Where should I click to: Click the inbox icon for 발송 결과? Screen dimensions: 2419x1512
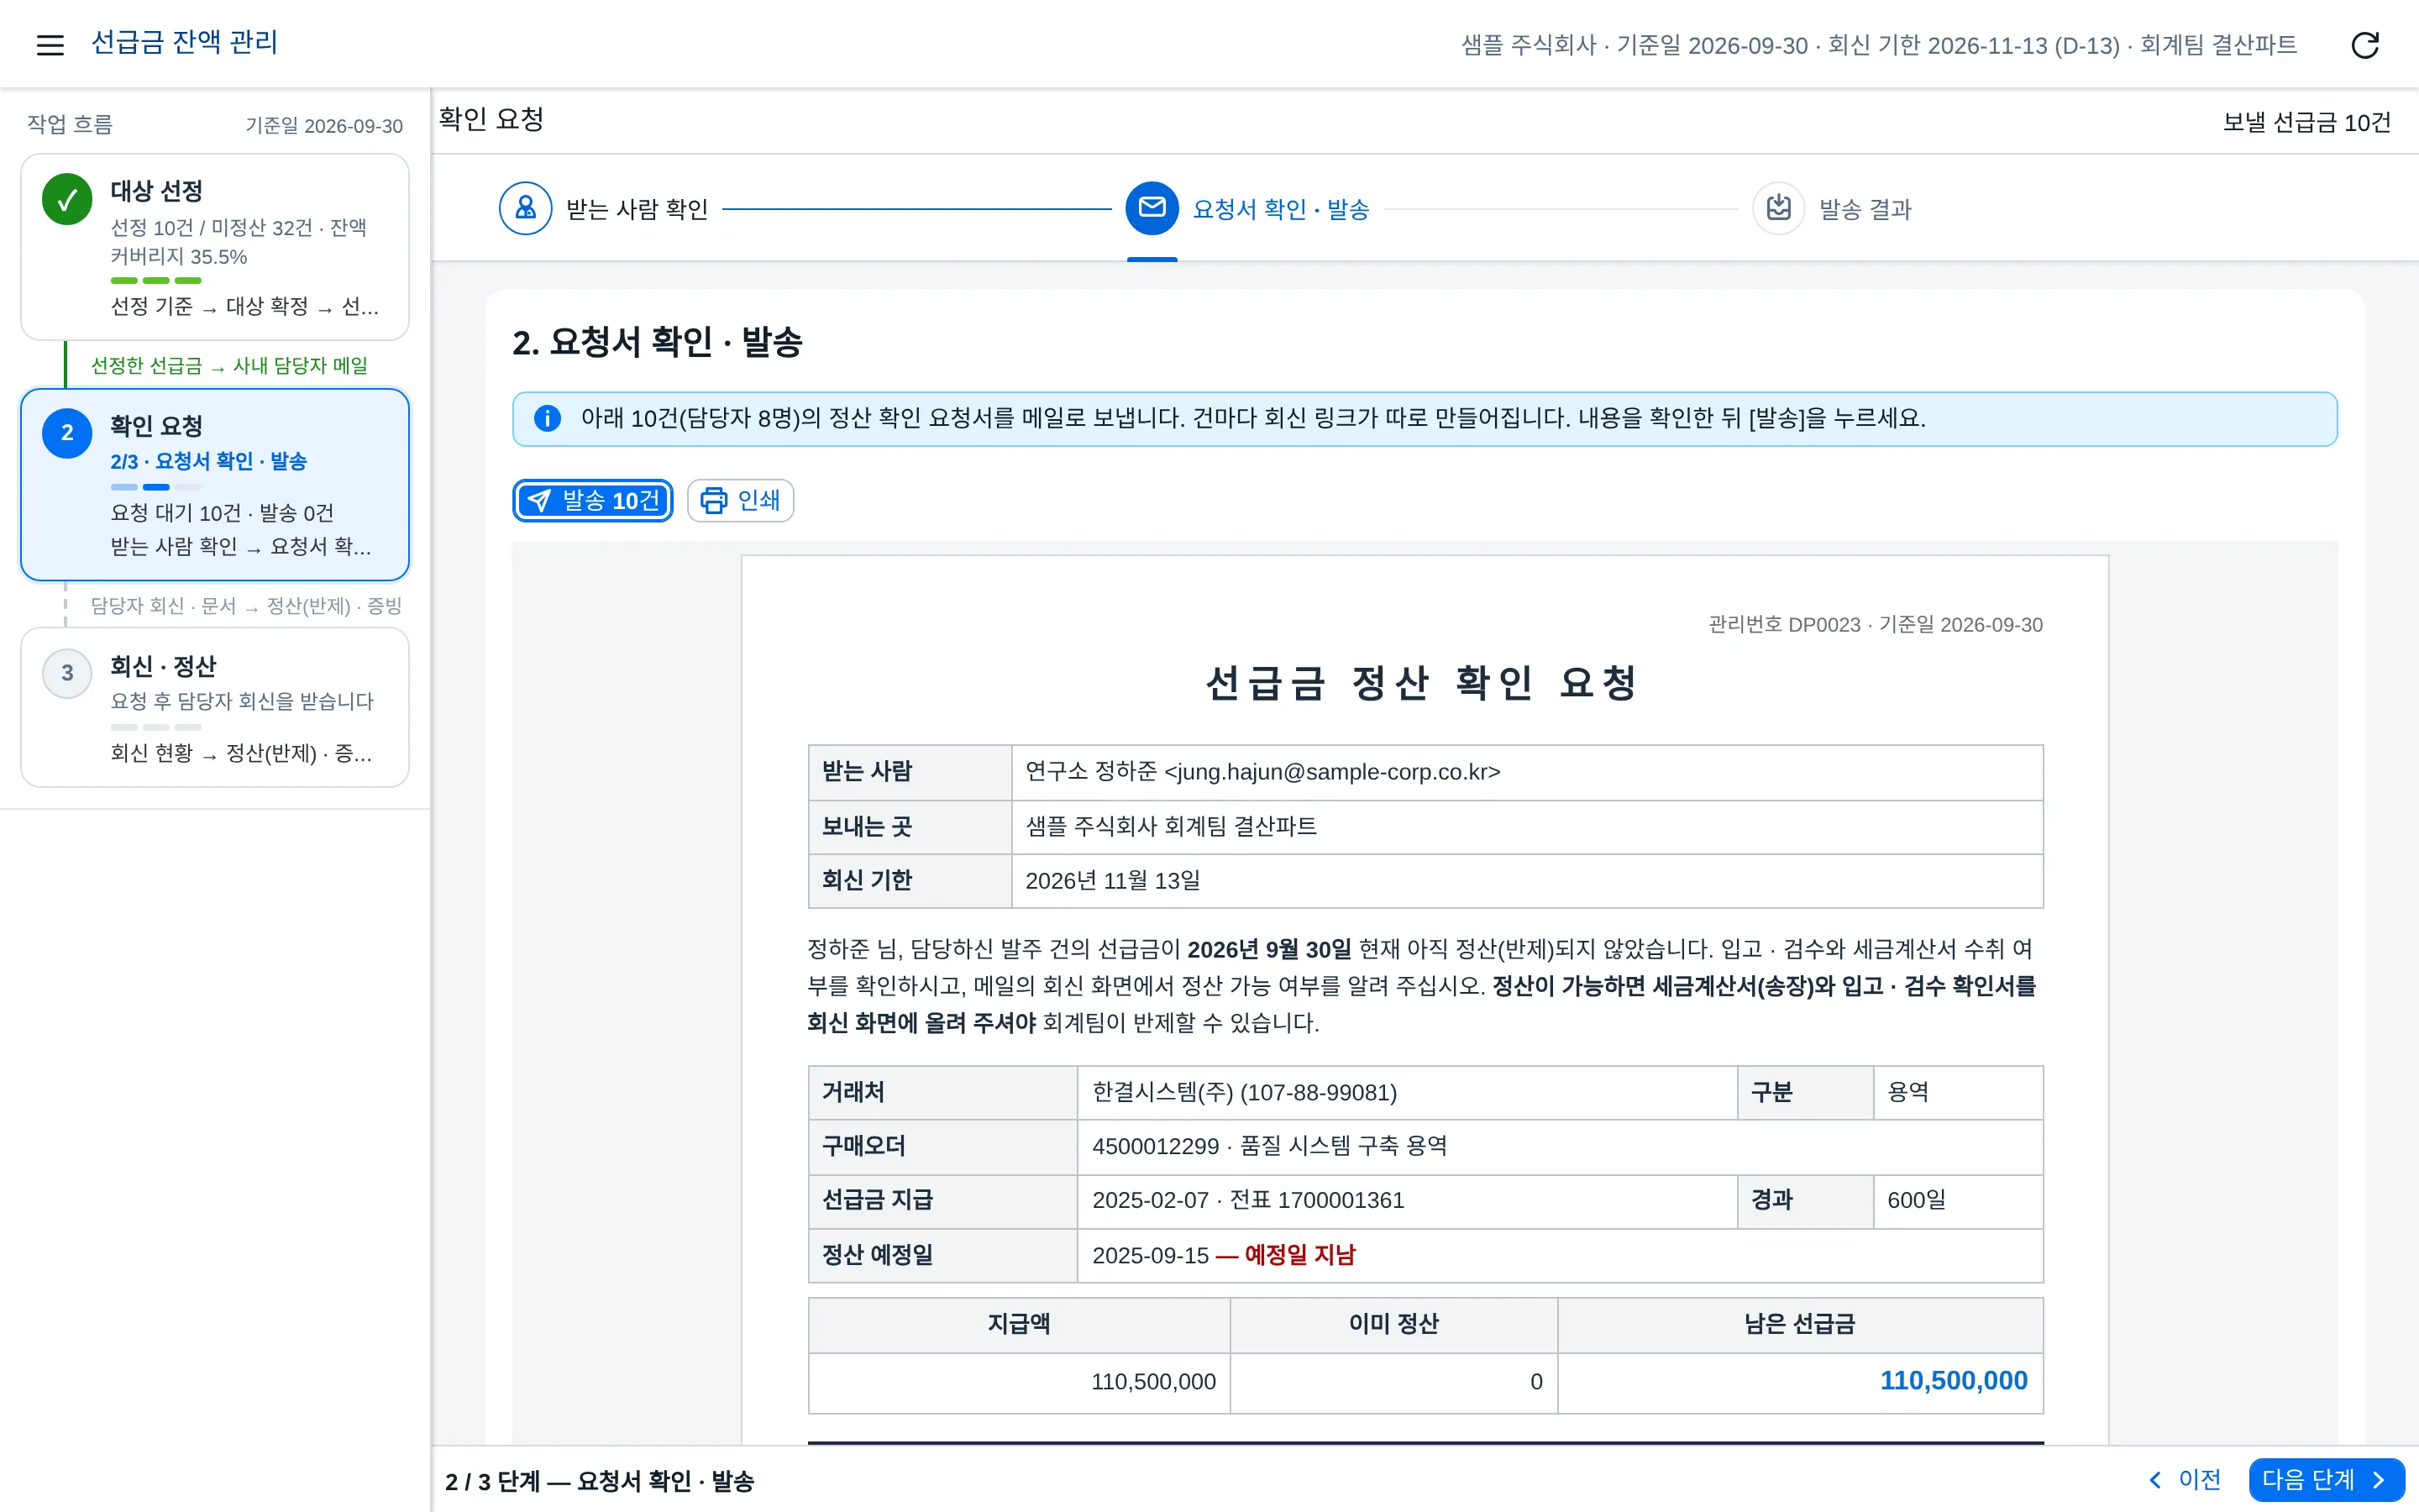[1778, 208]
